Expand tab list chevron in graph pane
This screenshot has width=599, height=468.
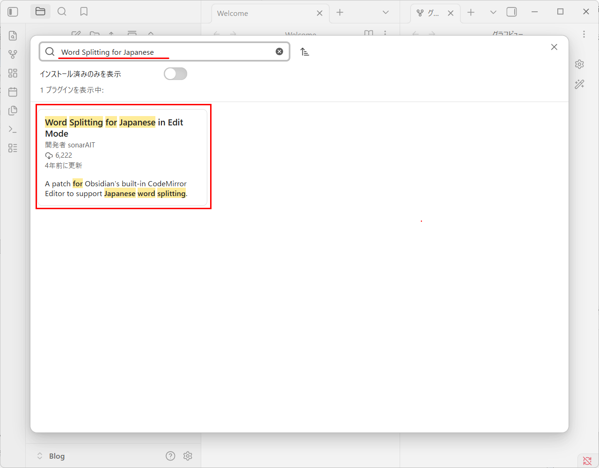[x=493, y=13]
